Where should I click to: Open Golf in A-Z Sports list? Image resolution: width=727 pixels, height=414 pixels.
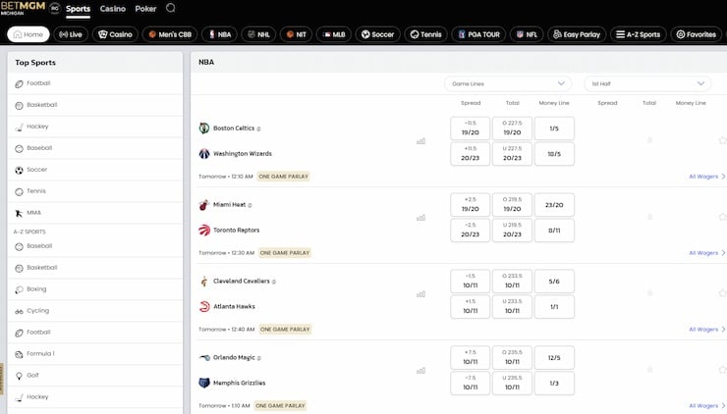tap(95, 376)
